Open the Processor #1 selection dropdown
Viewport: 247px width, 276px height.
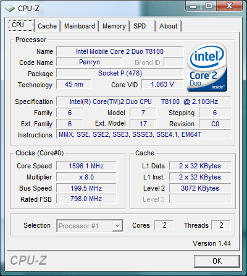90,226
